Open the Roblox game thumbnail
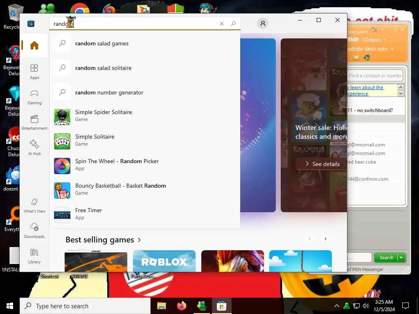Viewport: 419px width, 314px height. pyautogui.click(x=164, y=261)
